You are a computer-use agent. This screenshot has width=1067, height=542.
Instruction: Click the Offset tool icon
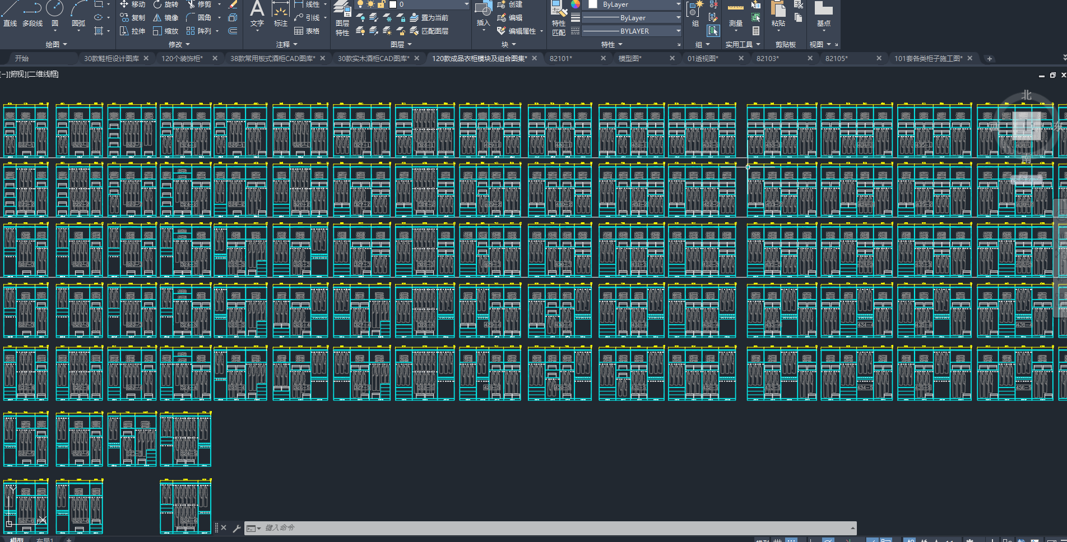tap(233, 31)
